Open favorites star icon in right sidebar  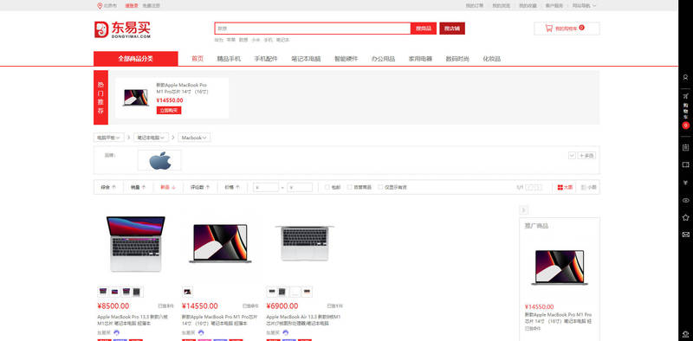685,217
